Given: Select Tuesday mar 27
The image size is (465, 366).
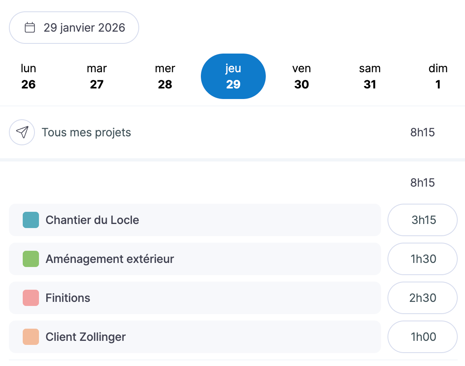Looking at the screenshot, I should pos(97,76).
